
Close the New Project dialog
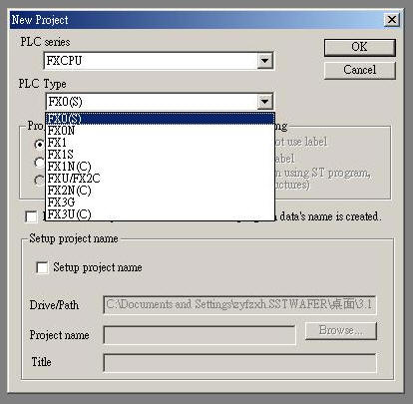tap(392, 20)
